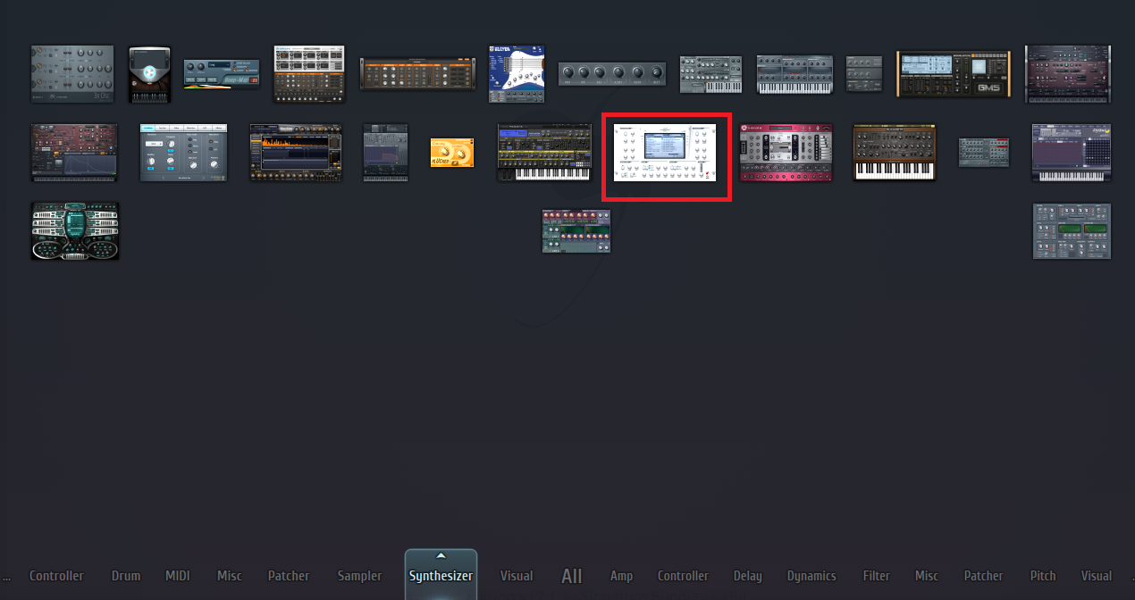Open the GMS synthesizer plugin
This screenshot has height=600, width=1135.
click(954, 73)
